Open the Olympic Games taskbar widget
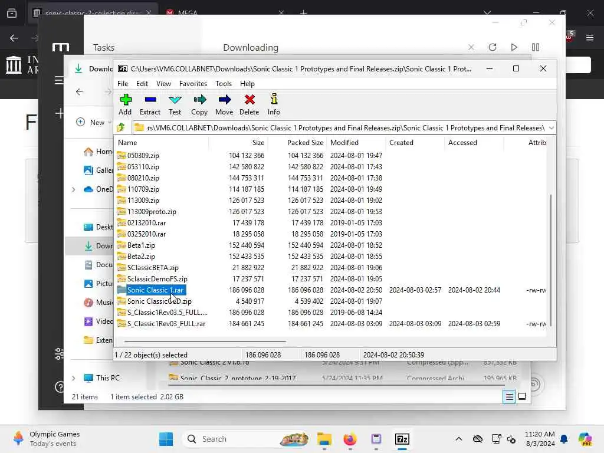The image size is (604, 453). [45, 439]
